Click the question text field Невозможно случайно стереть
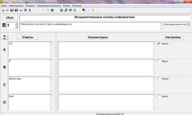Viewport: 192px width, 115px height. (x=90, y=26)
